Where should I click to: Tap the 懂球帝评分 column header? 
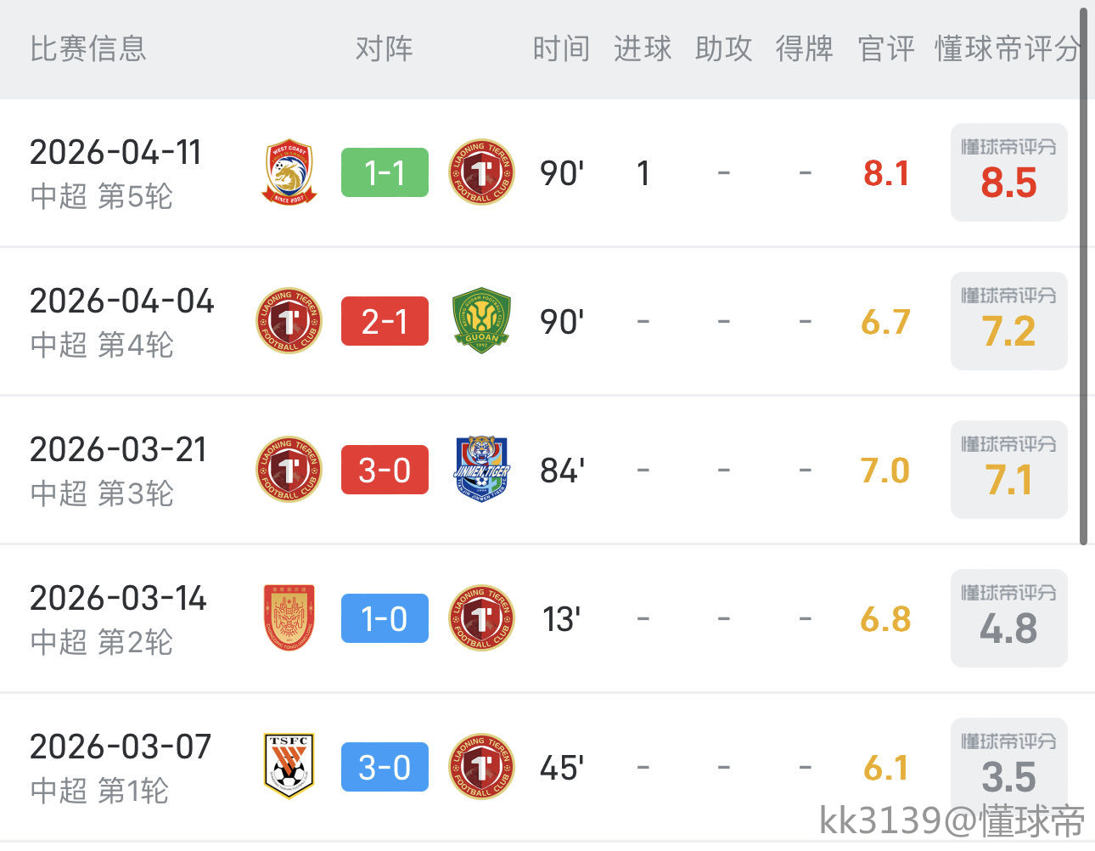[x=1007, y=49]
